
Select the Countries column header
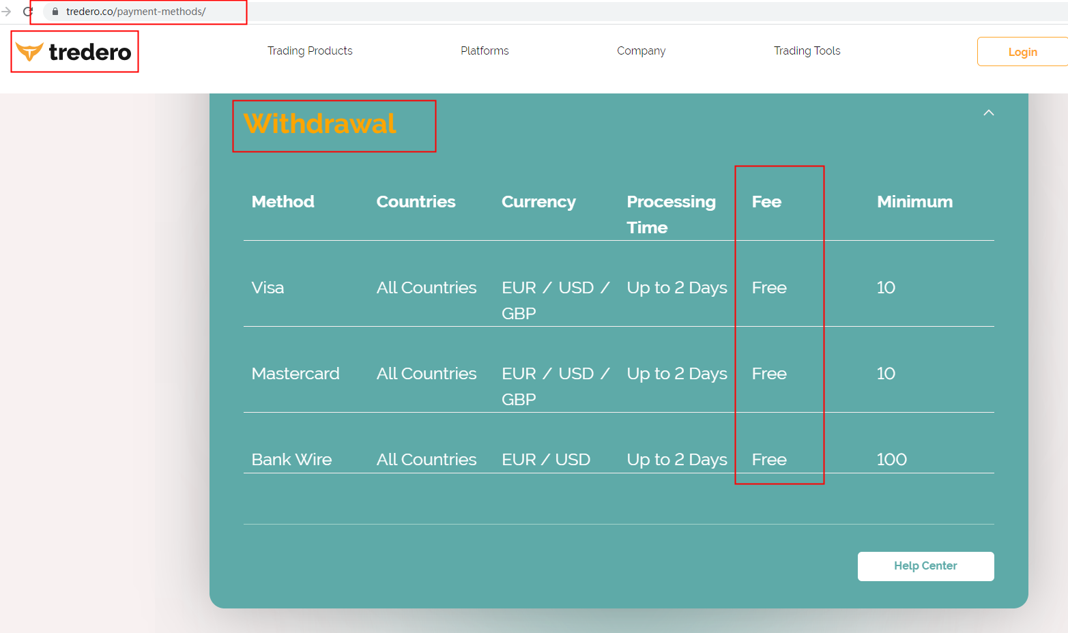(416, 202)
